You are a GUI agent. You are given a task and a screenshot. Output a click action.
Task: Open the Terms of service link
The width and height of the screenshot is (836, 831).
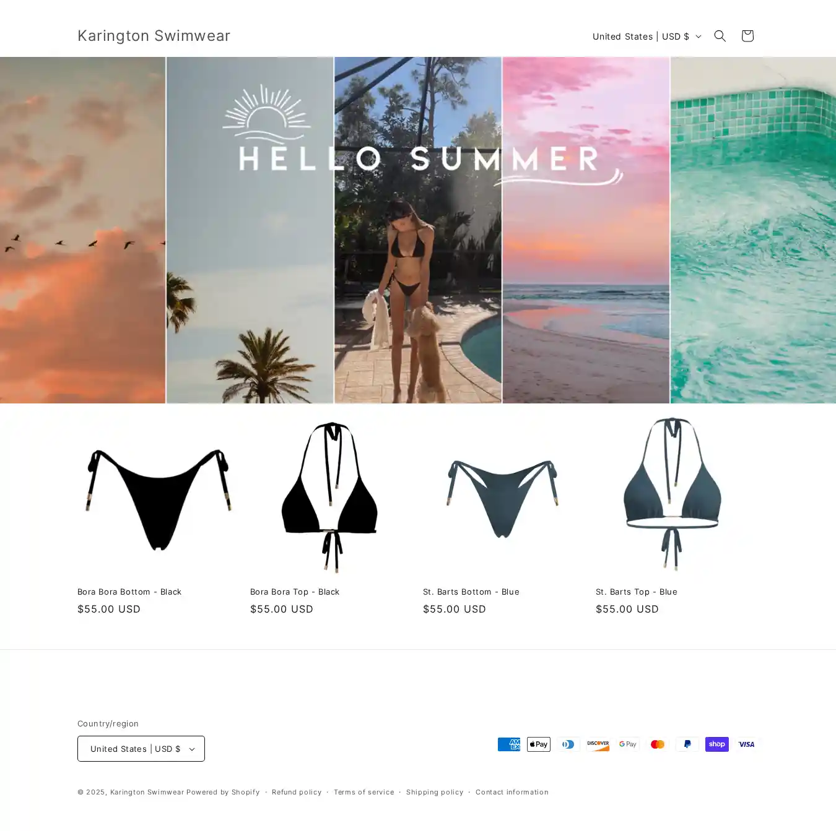point(364,792)
